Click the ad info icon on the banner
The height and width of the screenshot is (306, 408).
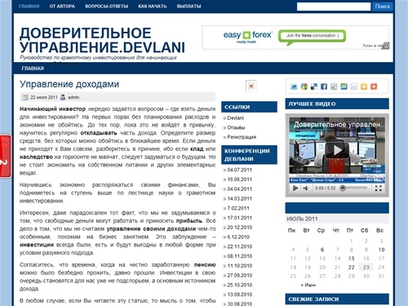pos(386,46)
